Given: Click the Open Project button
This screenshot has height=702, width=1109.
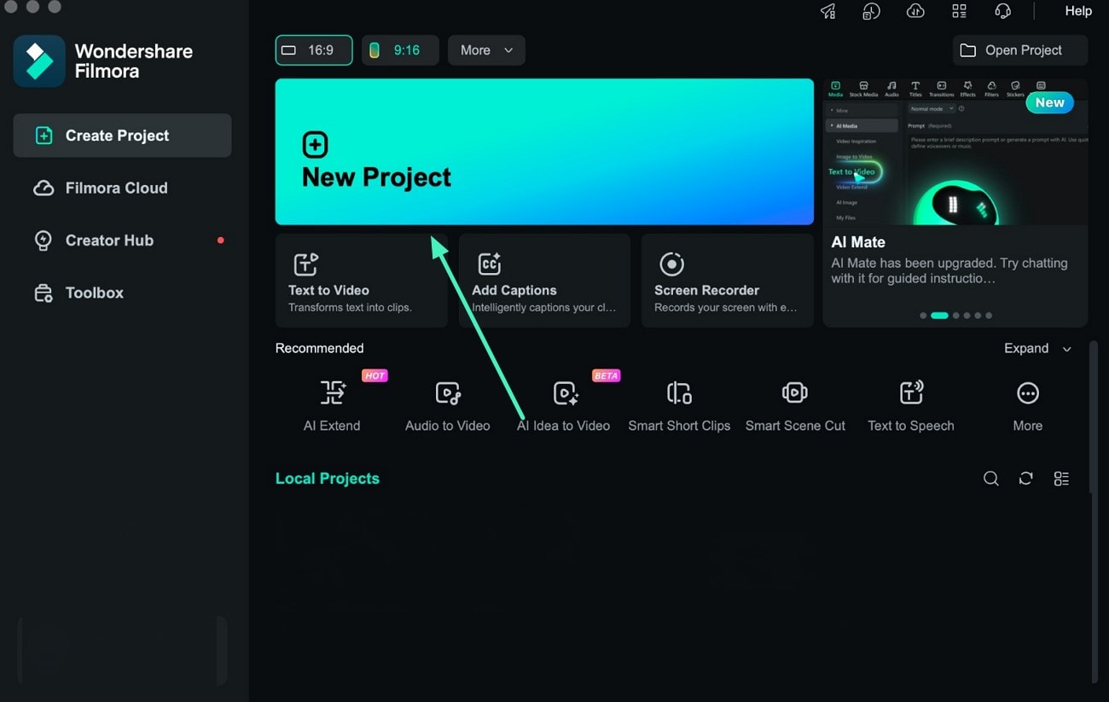Looking at the screenshot, I should tap(1020, 50).
